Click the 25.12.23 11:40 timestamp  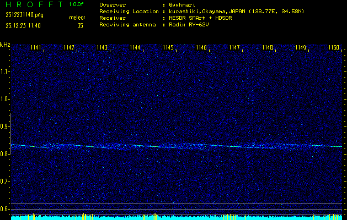point(28,25)
